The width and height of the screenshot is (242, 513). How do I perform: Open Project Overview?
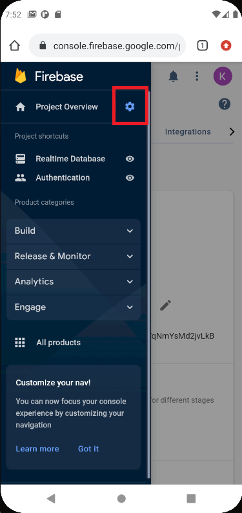click(66, 107)
